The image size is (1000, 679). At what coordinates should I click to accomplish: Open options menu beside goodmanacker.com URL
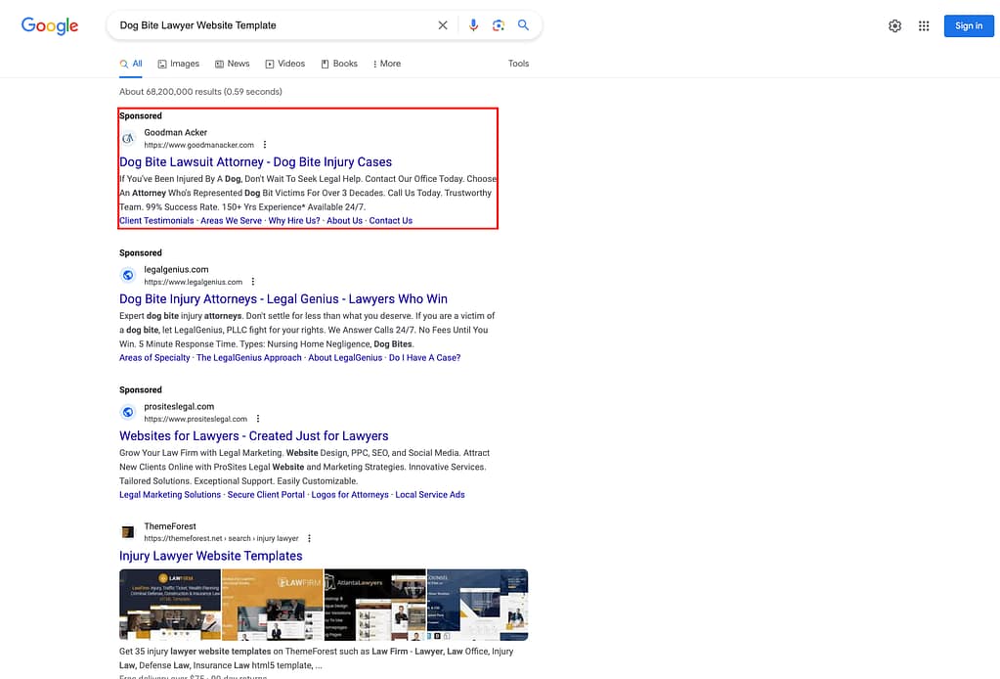[265, 145]
